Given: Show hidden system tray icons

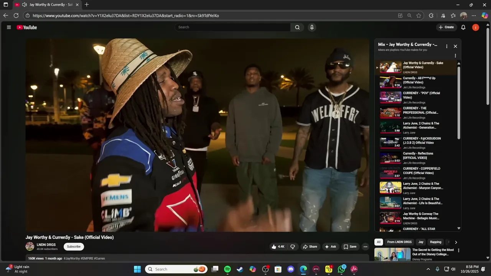Looking at the screenshot, I should click(428, 269).
